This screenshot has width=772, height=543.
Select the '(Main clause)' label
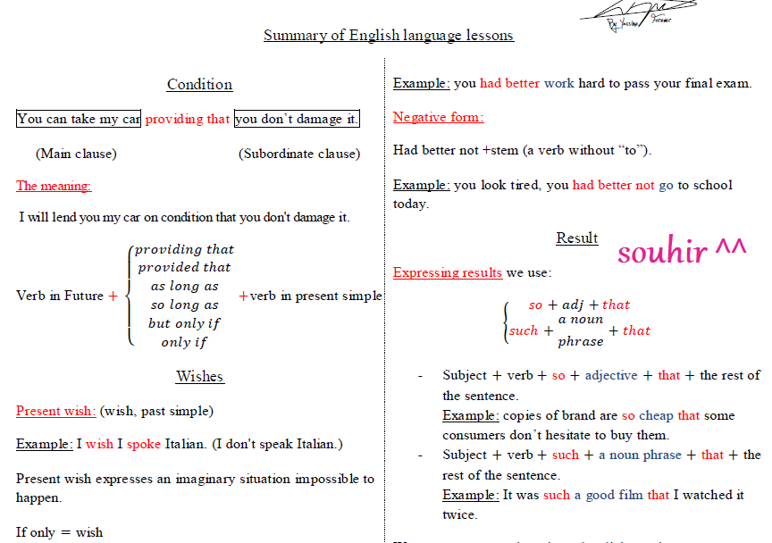pos(76,154)
